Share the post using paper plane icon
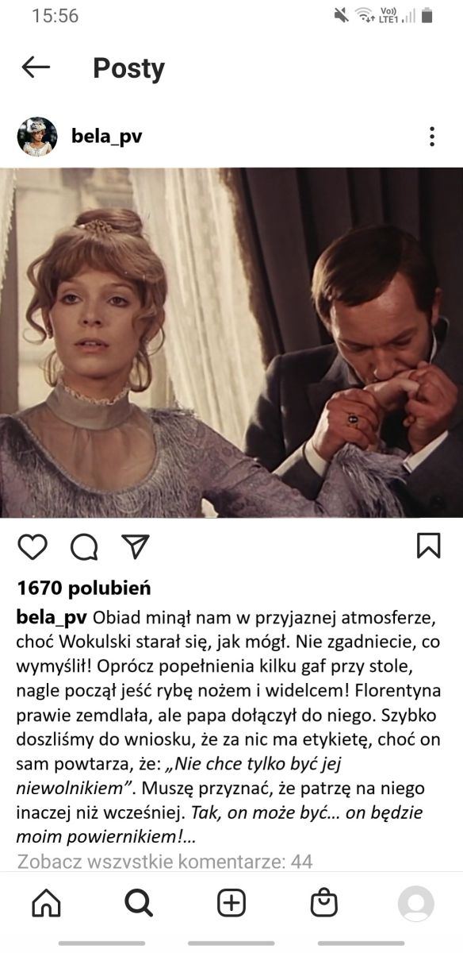The height and width of the screenshot is (953, 463). point(136,546)
